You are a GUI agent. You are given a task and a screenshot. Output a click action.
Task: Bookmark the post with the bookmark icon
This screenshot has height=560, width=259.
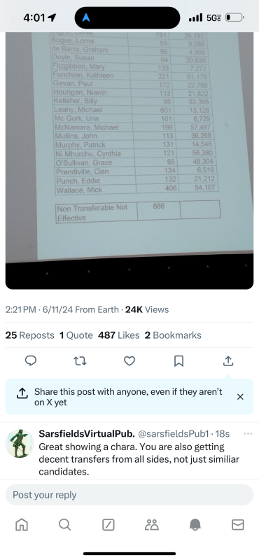pos(178,361)
